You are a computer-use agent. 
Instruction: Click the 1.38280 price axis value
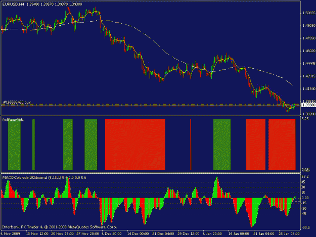pos(309,114)
